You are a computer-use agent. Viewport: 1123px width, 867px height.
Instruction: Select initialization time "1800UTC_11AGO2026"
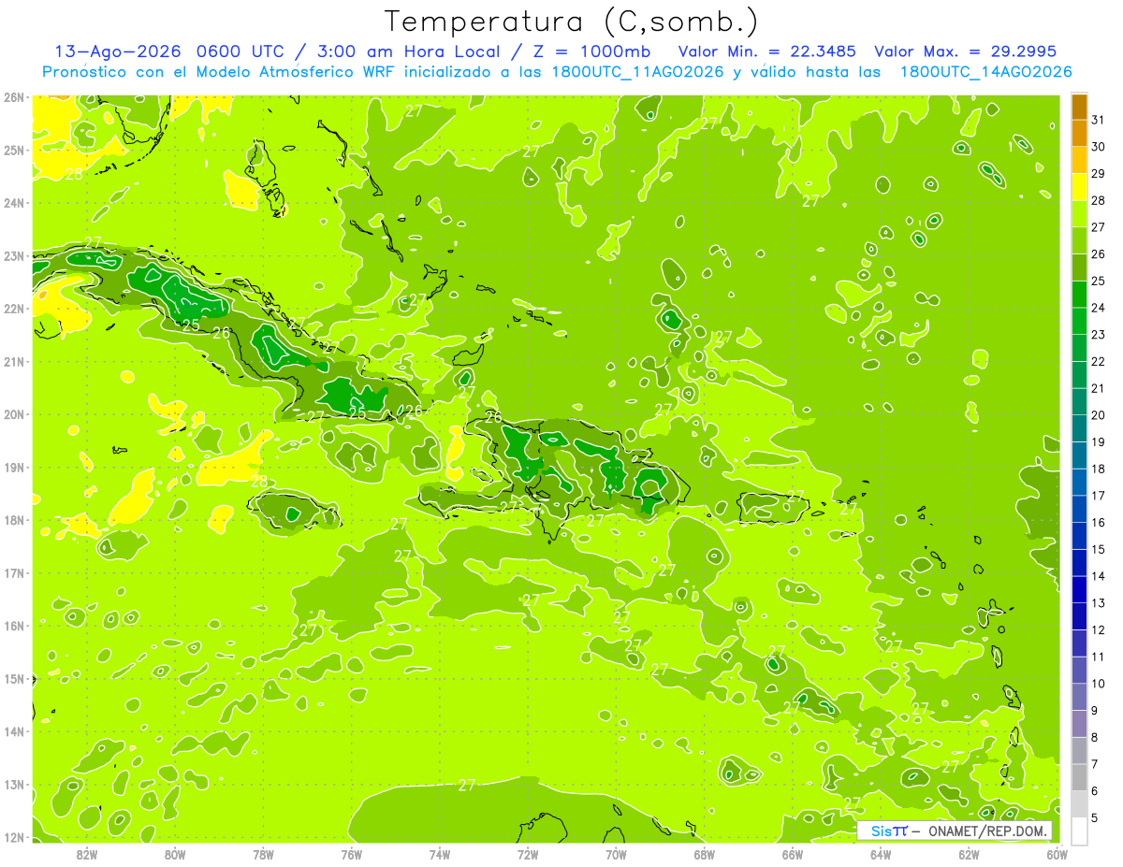click(638, 72)
